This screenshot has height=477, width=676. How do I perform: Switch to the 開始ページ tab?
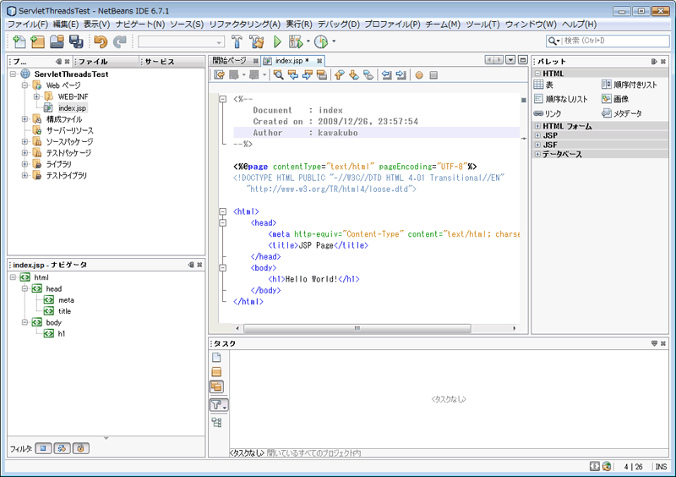tap(230, 60)
